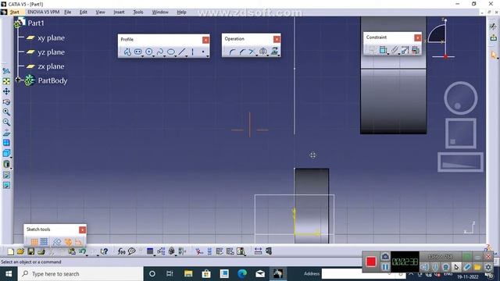This screenshot has height=281, width=500.
Task: Open dropdown arrow beside Spline tool
Action: (x=165, y=56)
